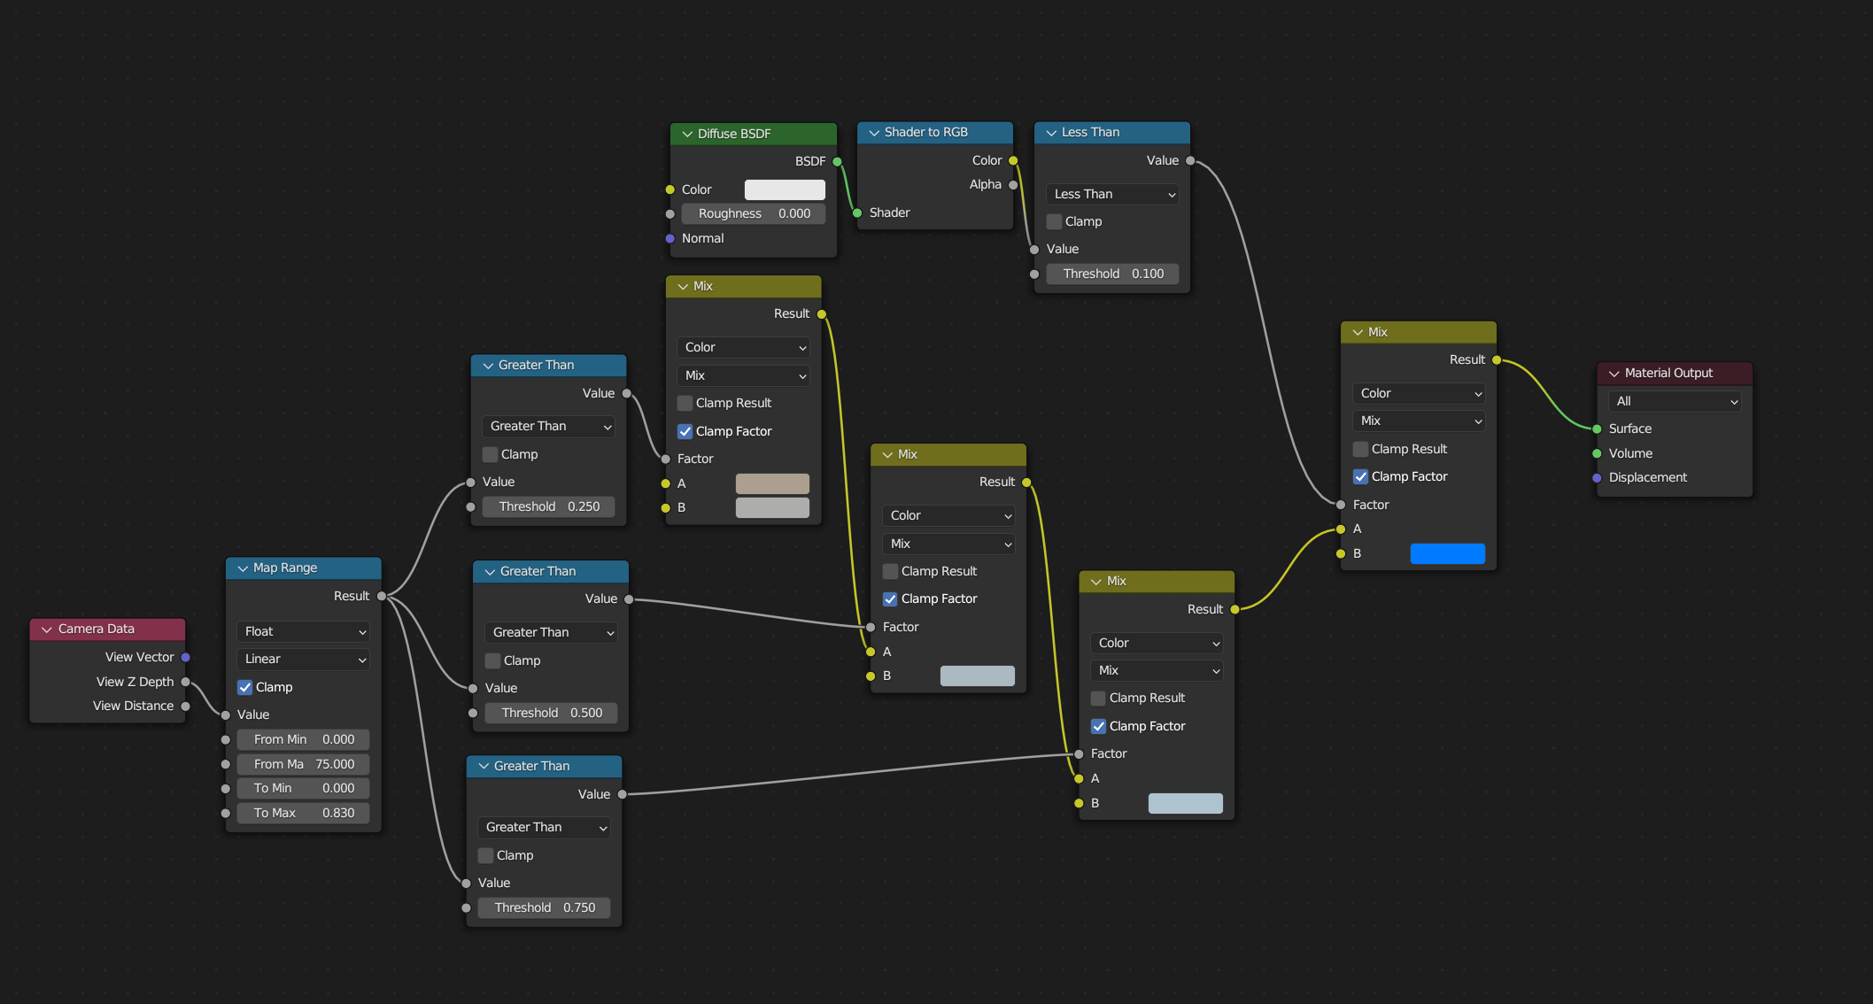Image resolution: width=1873 pixels, height=1004 pixels.
Task: Select the Material Output node header
Action: pos(1683,373)
